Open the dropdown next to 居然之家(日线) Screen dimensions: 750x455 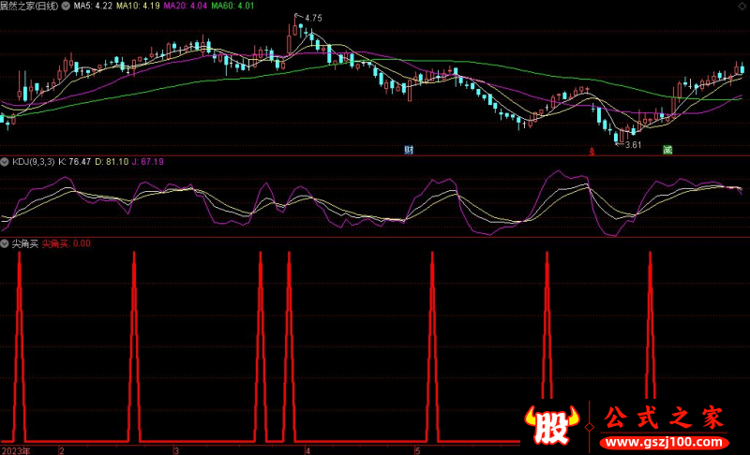pyautogui.click(x=66, y=7)
